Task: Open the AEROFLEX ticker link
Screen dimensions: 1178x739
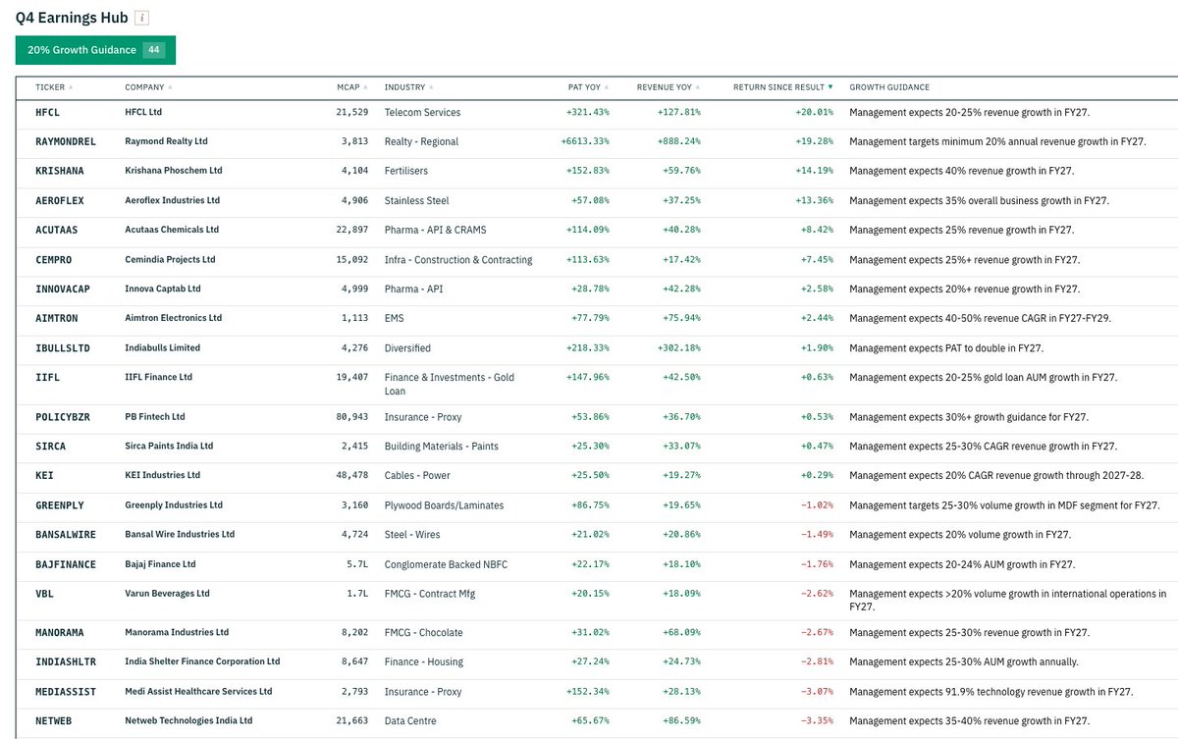Action: [60, 201]
